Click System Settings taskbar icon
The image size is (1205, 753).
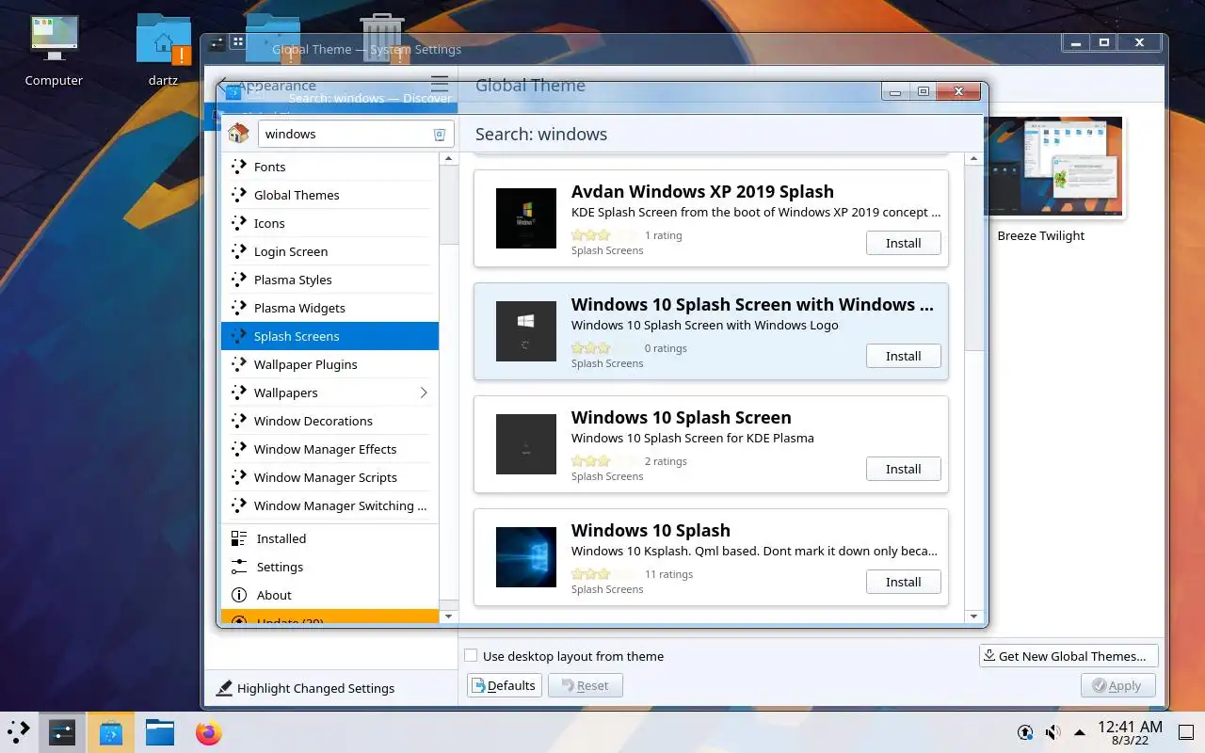62,731
